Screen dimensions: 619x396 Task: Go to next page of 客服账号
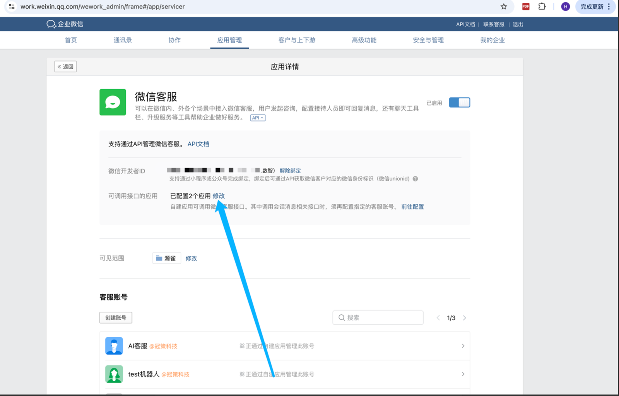pos(465,318)
